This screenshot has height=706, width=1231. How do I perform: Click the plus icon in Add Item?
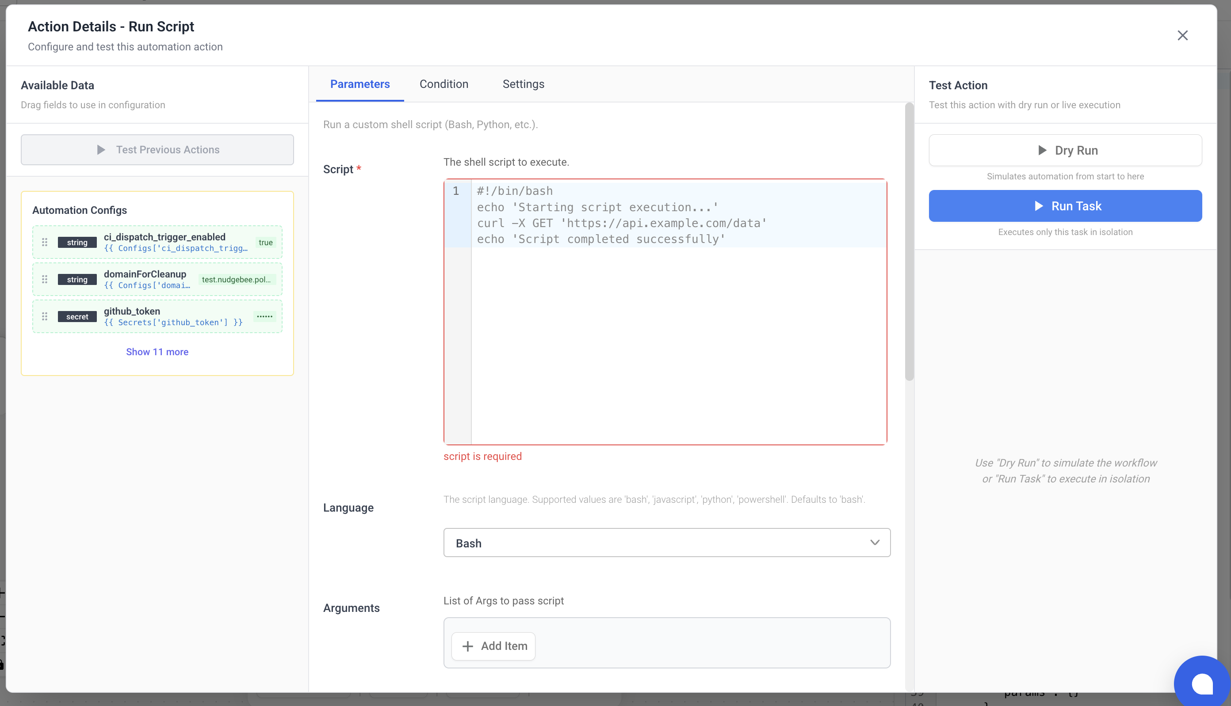(x=467, y=646)
